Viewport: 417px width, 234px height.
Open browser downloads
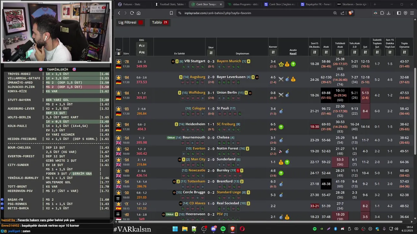click(x=389, y=13)
